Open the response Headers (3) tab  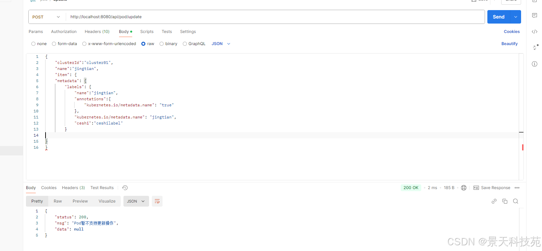tap(74, 188)
